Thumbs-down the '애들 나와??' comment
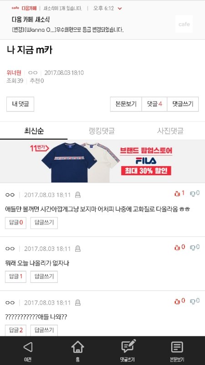 [195, 301]
